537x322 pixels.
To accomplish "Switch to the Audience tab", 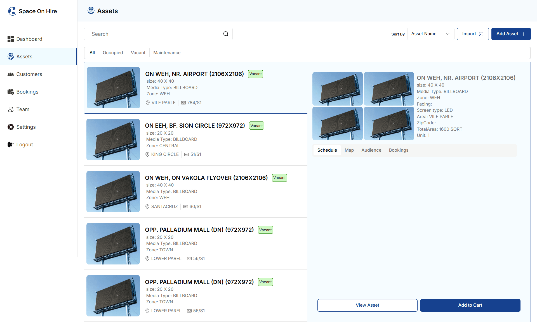I will tap(371, 150).
